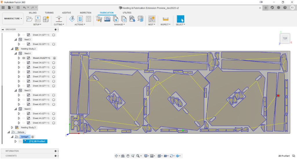Expand the Nesting Study.3 node
The height and width of the screenshot is (159, 297).
[x=12, y=127]
